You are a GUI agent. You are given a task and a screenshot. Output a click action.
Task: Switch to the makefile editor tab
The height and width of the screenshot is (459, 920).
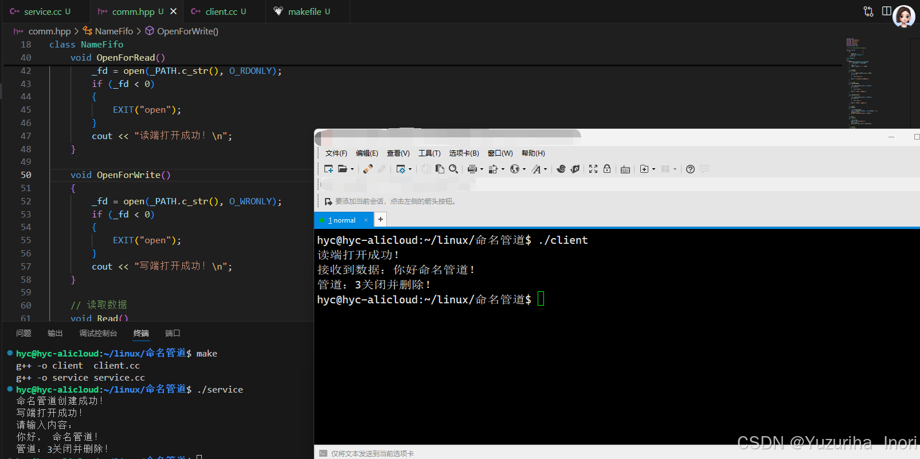(x=308, y=11)
